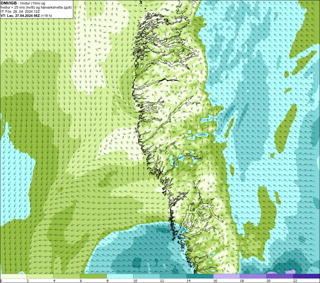The width and height of the screenshot is (320, 283).
Task: Select the 0–2 m/s pale color swatch
Action: coord(13,276)
